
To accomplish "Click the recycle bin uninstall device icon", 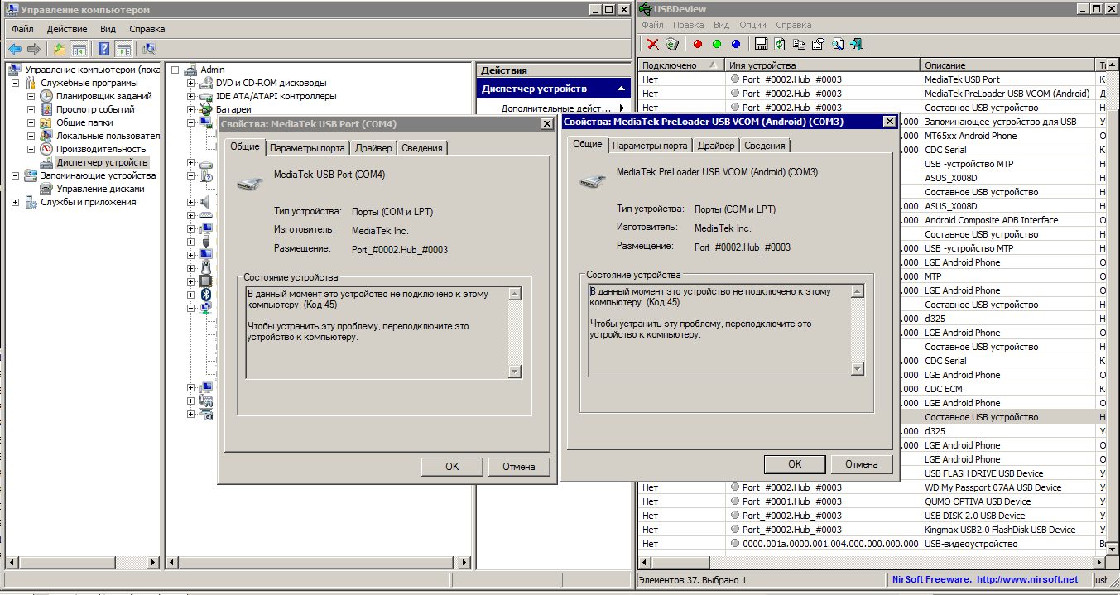I will tap(671, 45).
